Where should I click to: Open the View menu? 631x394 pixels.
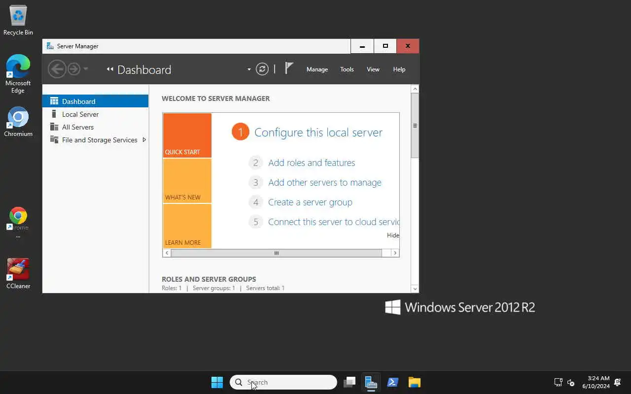373,69
